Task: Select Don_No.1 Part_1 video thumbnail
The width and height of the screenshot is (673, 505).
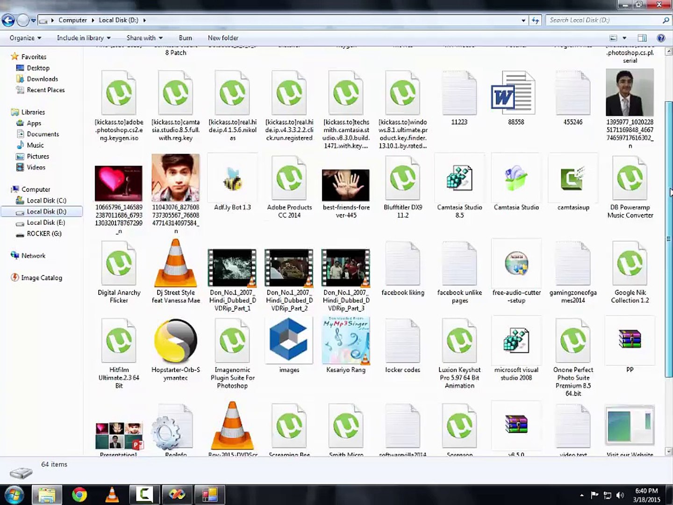Action: [x=232, y=267]
